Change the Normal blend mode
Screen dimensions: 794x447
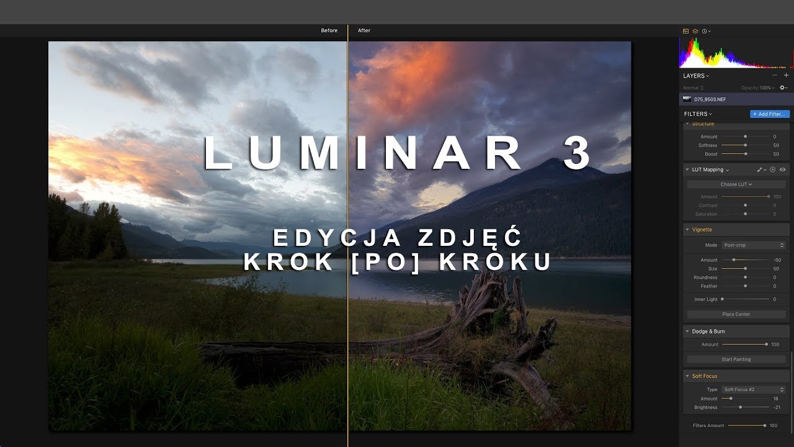(693, 88)
